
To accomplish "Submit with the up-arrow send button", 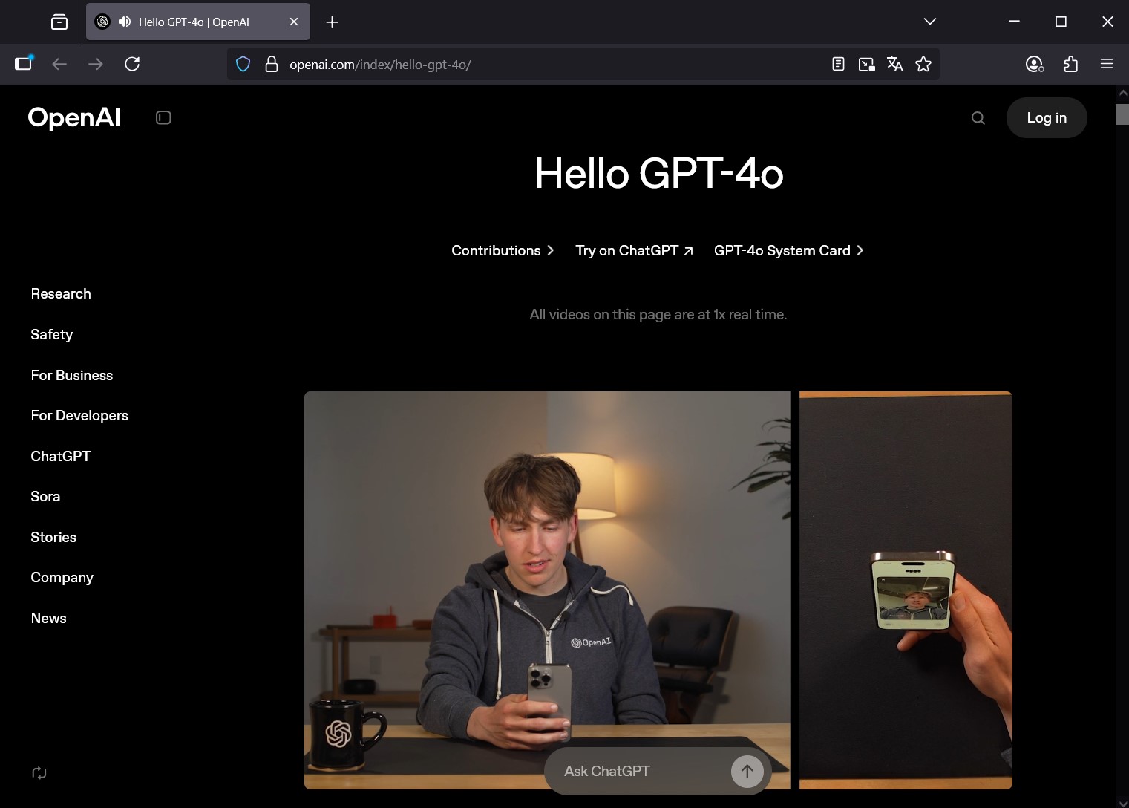I will [747, 772].
